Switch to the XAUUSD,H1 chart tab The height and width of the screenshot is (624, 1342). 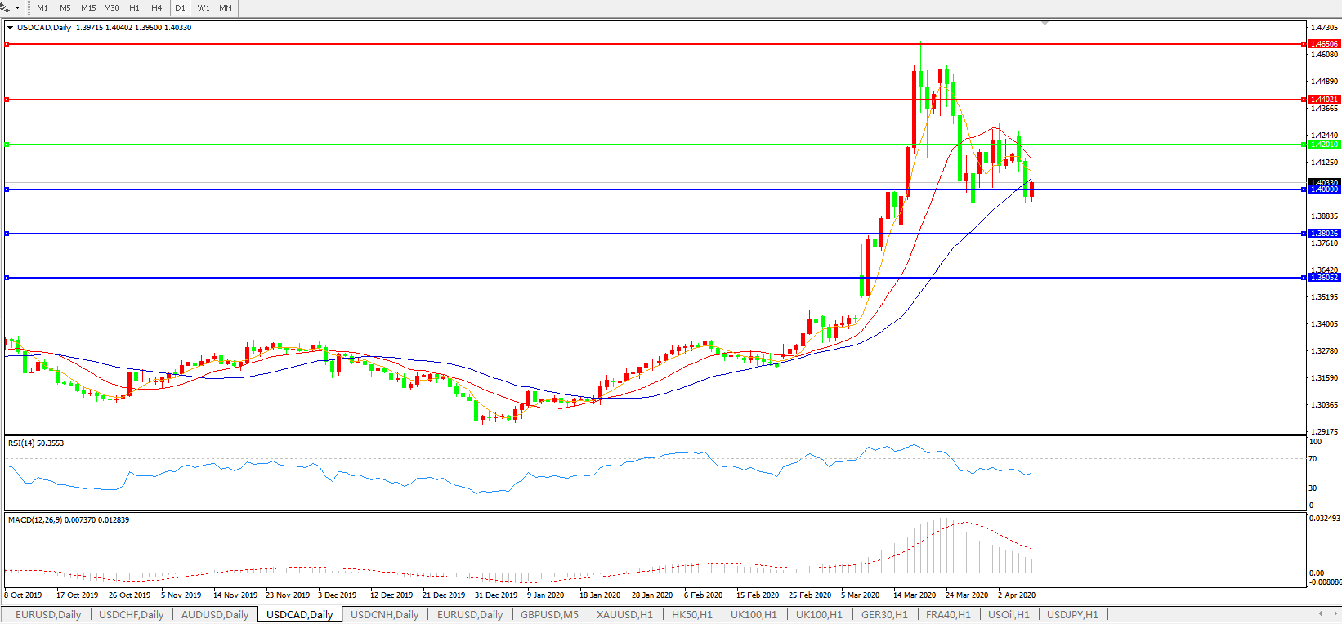(x=624, y=614)
